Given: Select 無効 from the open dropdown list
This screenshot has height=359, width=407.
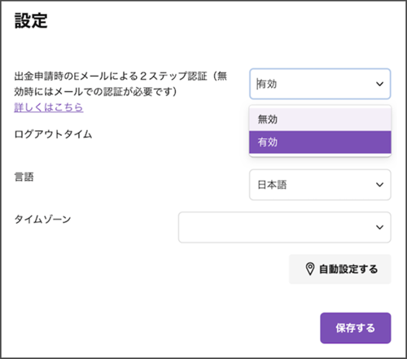Looking at the screenshot, I should pos(320,119).
